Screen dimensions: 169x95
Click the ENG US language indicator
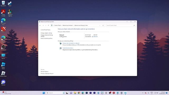click(x=152, y=93)
